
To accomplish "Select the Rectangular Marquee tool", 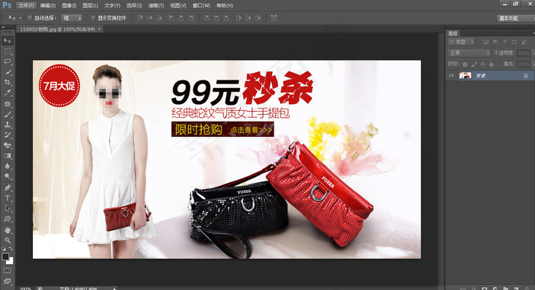I will tap(7, 51).
